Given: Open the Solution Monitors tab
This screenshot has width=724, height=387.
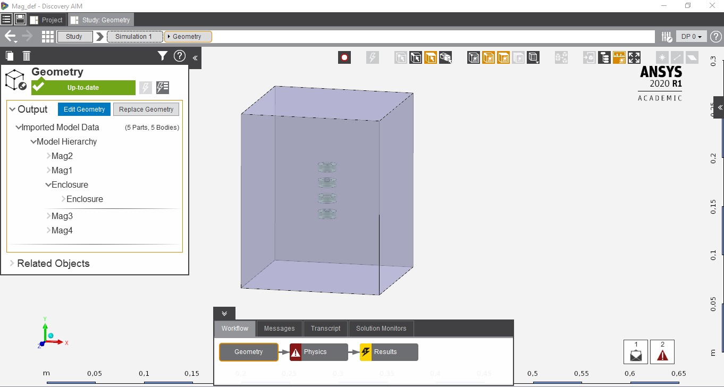Looking at the screenshot, I should 381,329.
